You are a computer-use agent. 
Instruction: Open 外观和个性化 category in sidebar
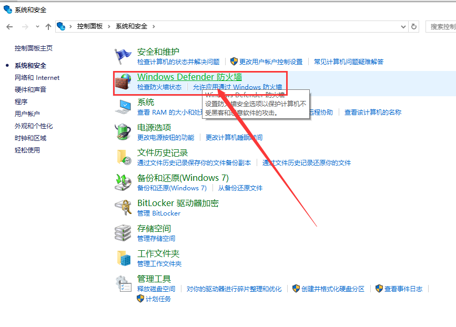(x=34, y=126)
